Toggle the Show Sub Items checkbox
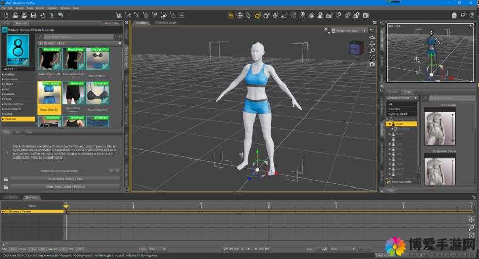This screenshot has height=259, width=479. pyautogui.click(x=388, y=182)
